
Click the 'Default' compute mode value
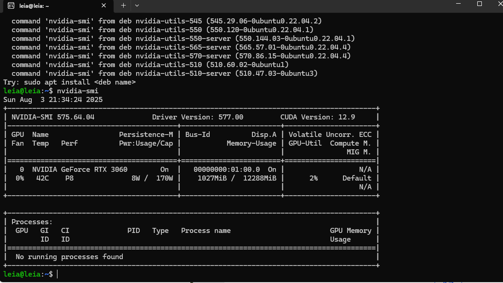(357, 178)
